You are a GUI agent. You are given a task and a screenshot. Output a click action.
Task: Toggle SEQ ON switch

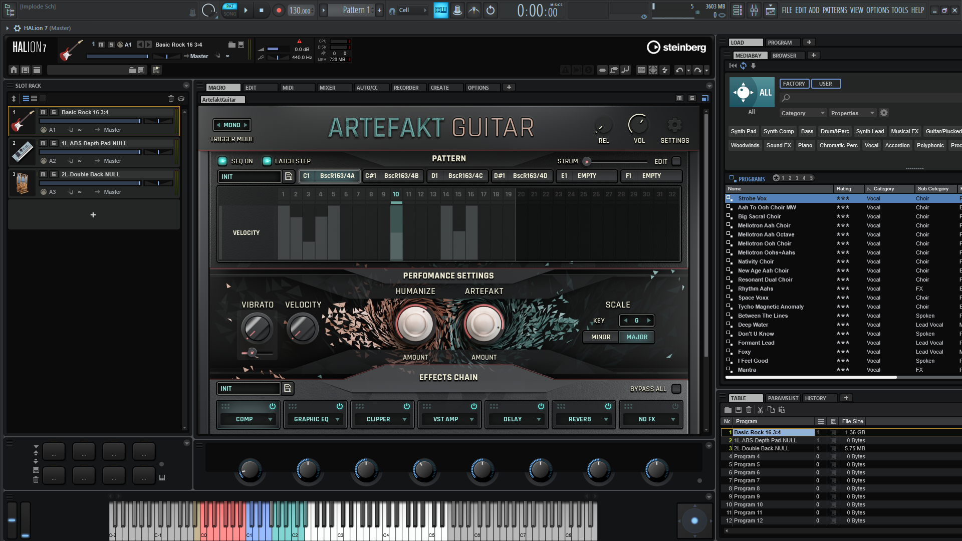point(222,161)
